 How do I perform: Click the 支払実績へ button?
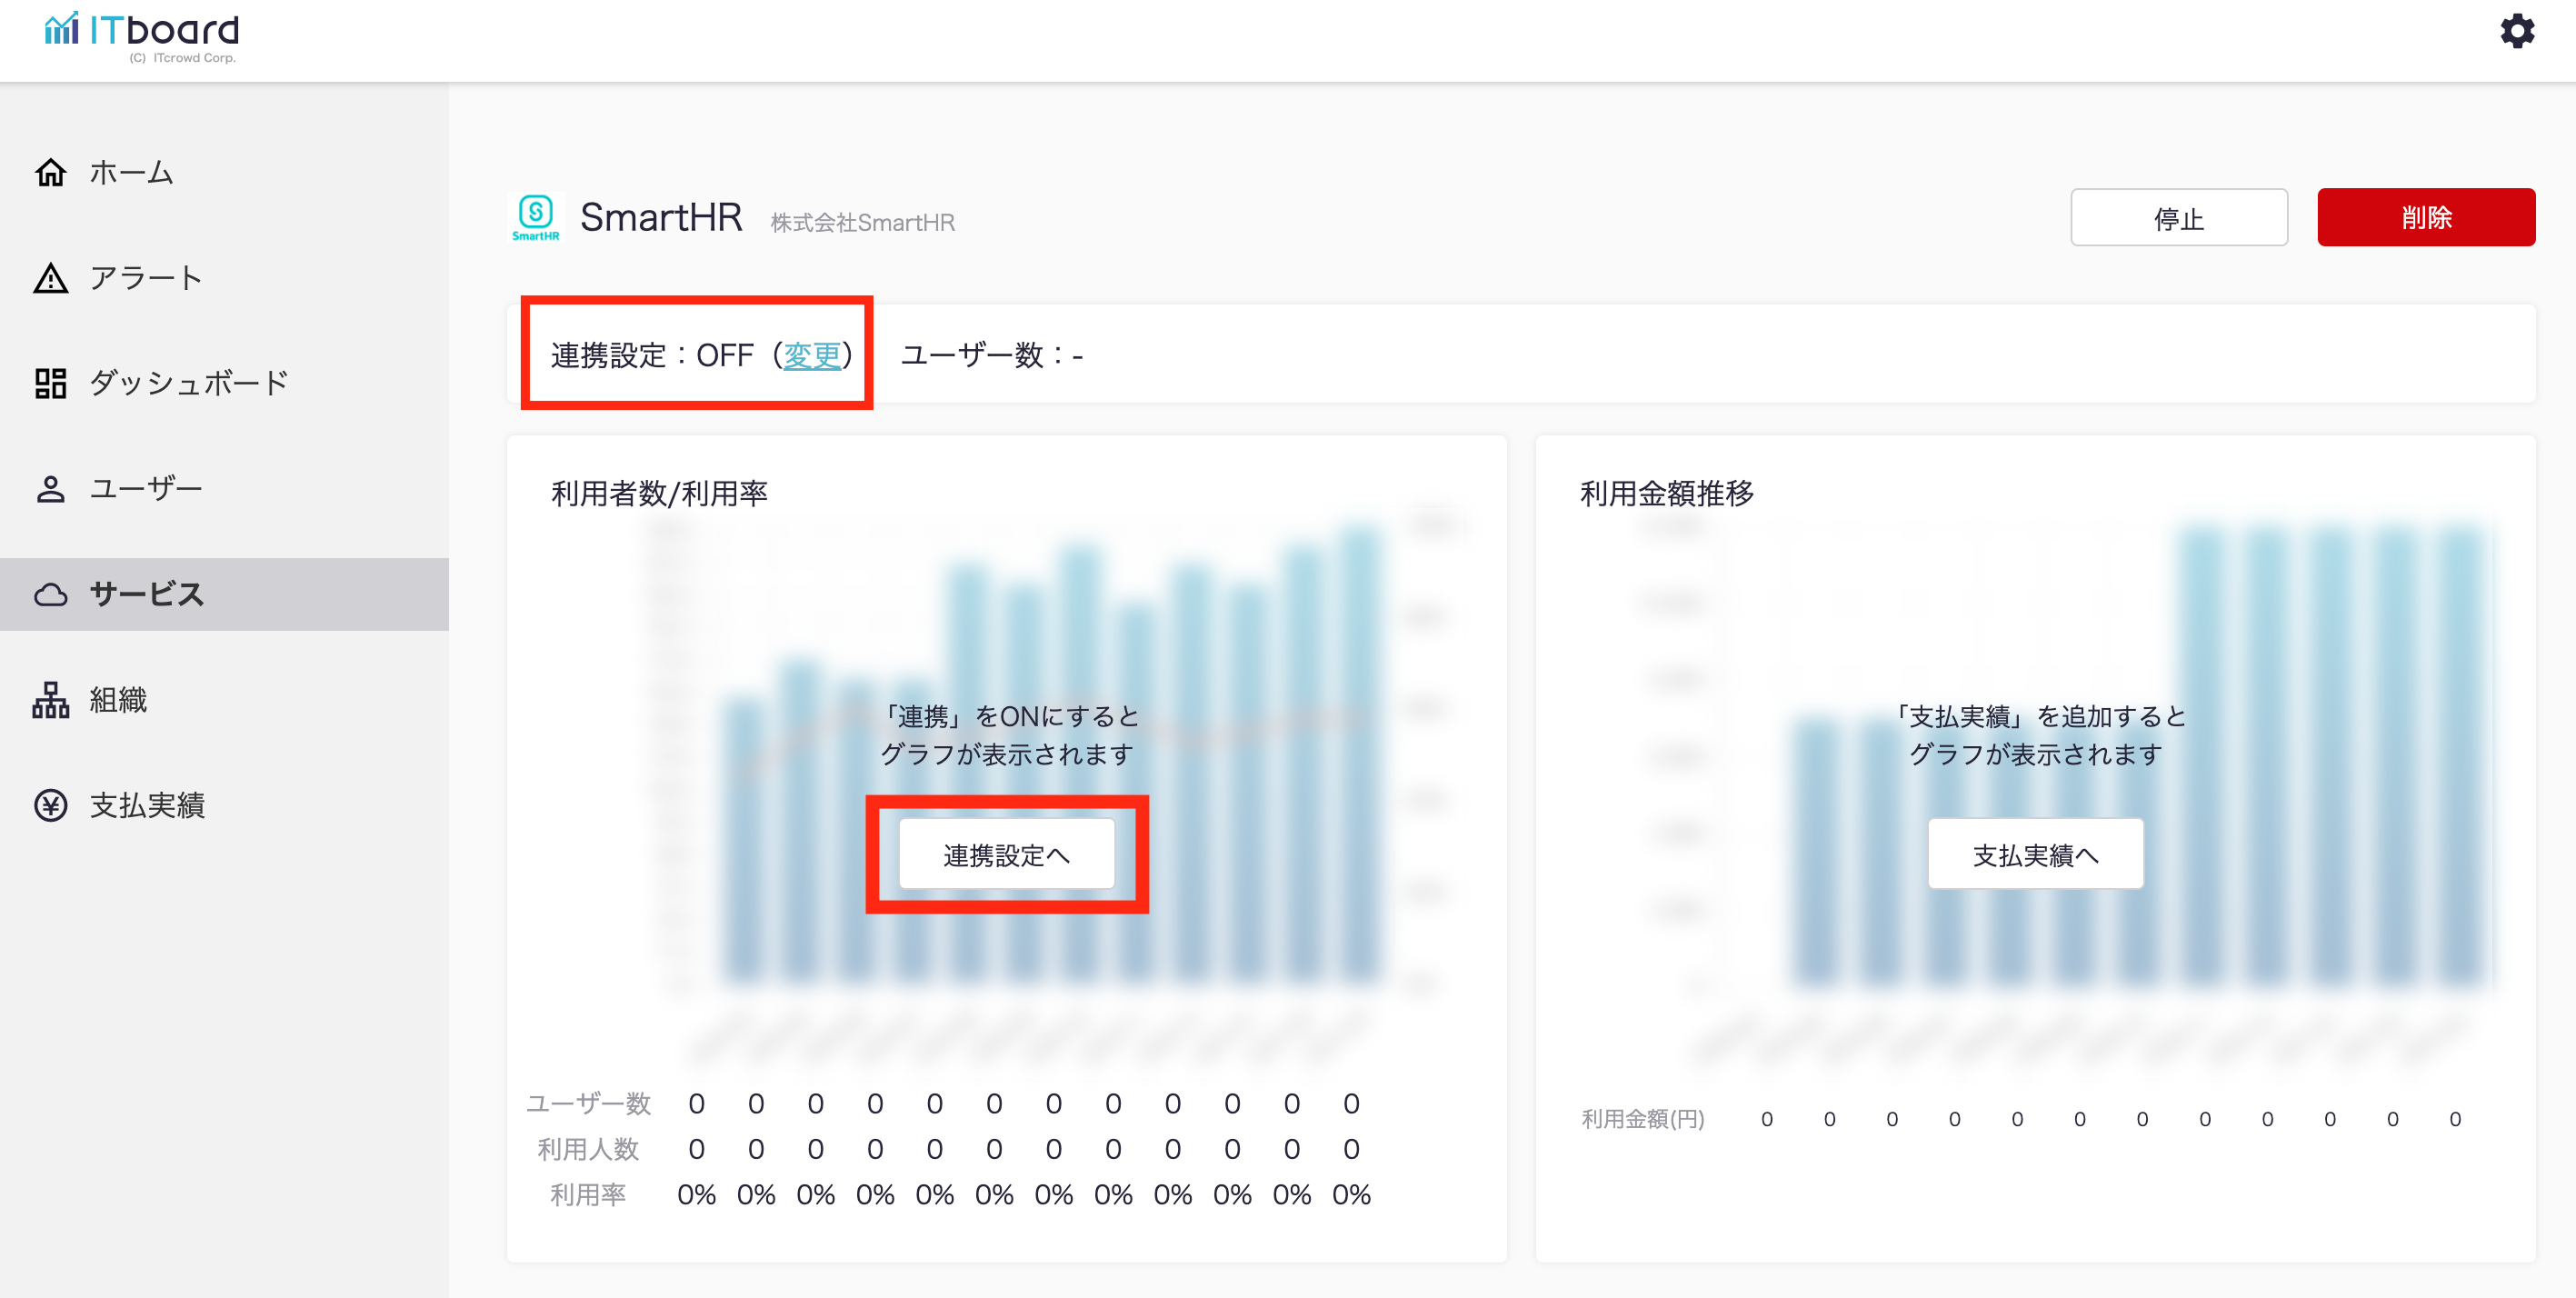click(2034, 855)
